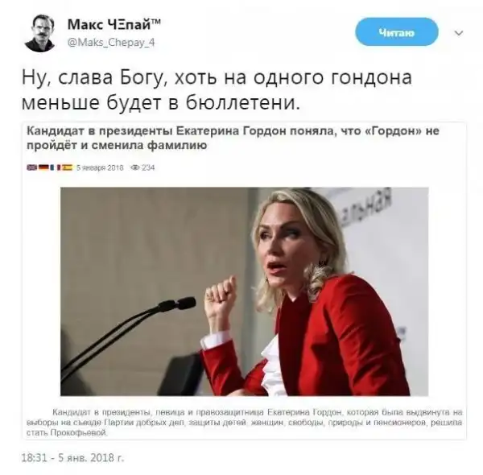483x475 pixels.
Task: Click the French flag language icon
Action: pos(56,167)
